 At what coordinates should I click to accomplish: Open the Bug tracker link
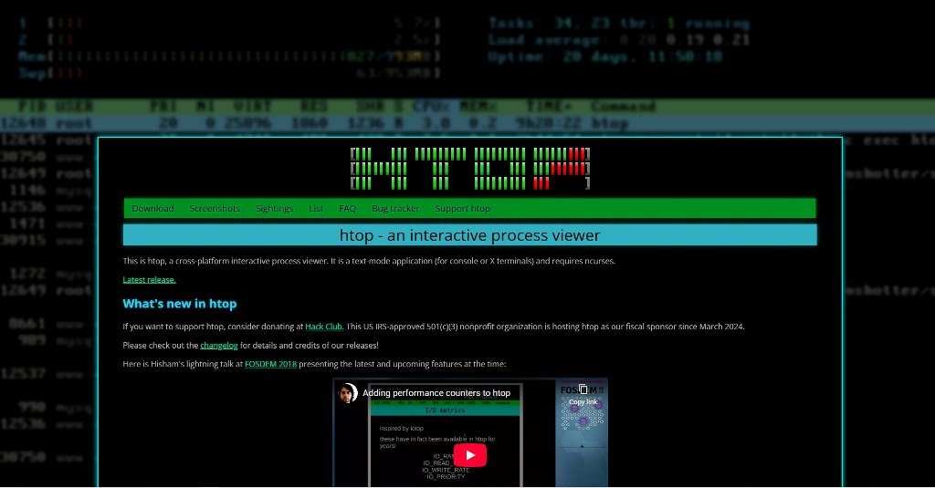click(395, 209)
